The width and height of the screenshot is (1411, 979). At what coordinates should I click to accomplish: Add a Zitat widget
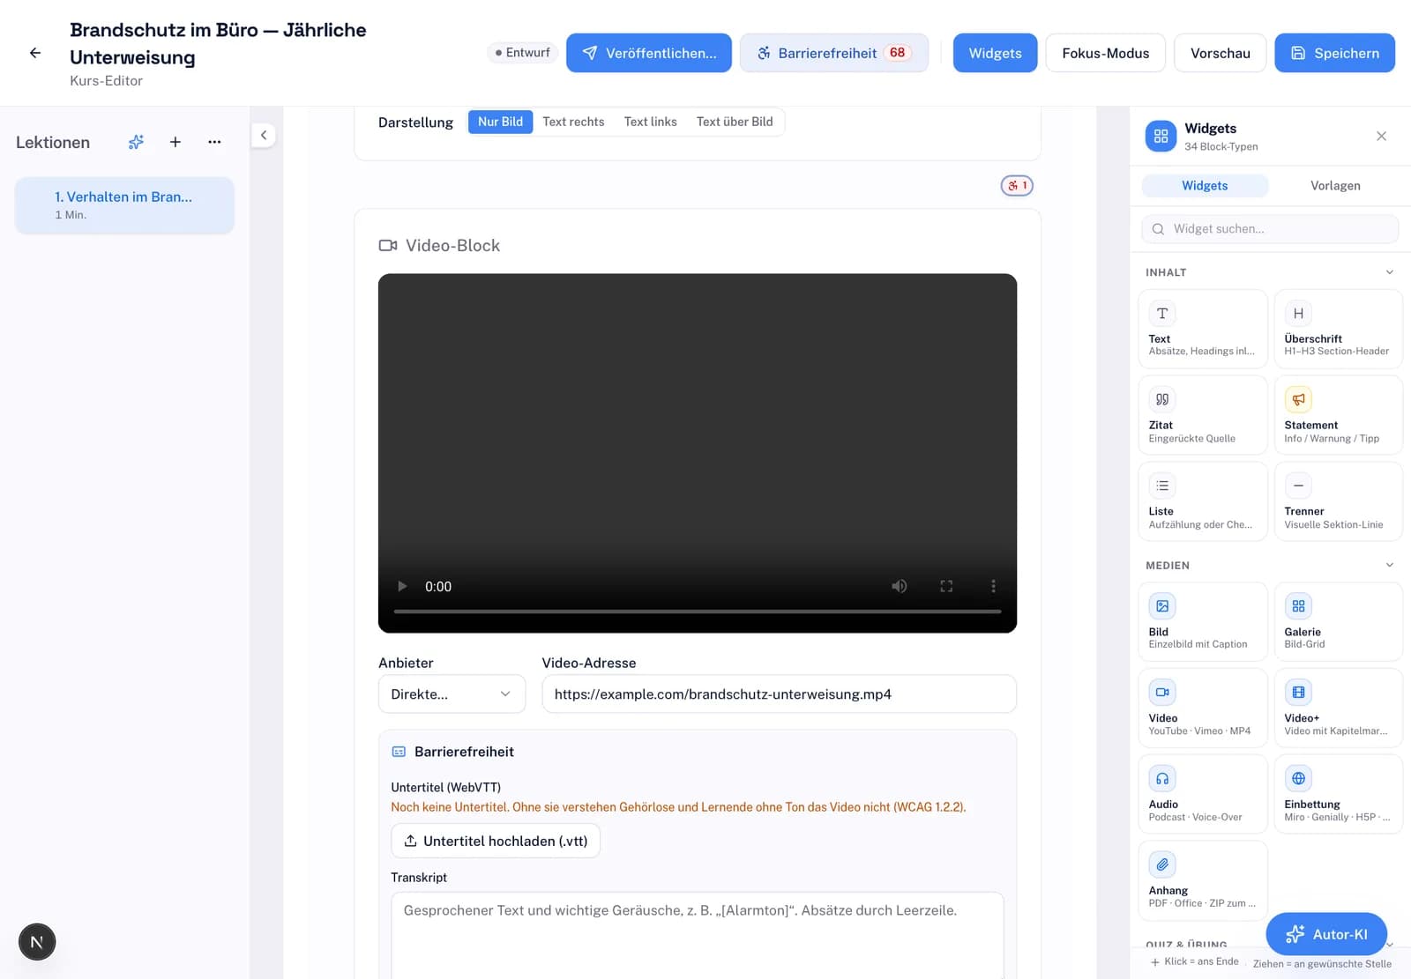click(1203, 415)
